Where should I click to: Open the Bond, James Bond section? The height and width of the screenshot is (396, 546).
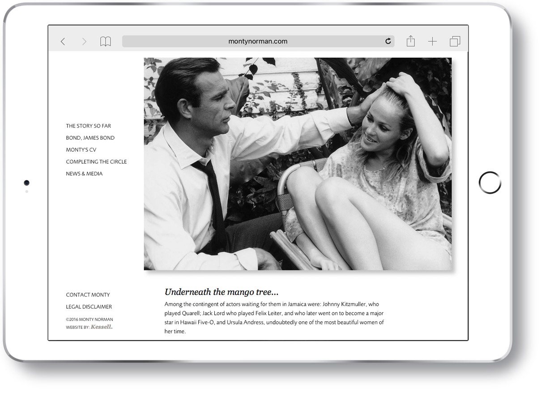click(90, 138)
